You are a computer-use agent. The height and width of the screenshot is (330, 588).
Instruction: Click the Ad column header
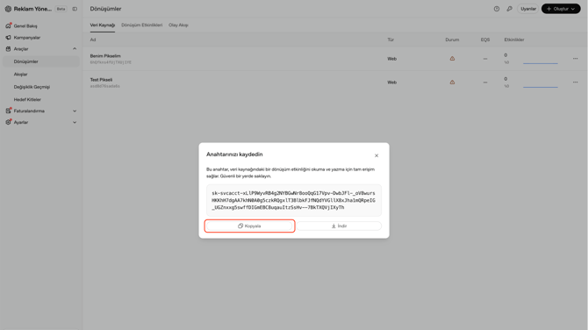[x=93, y=39]
